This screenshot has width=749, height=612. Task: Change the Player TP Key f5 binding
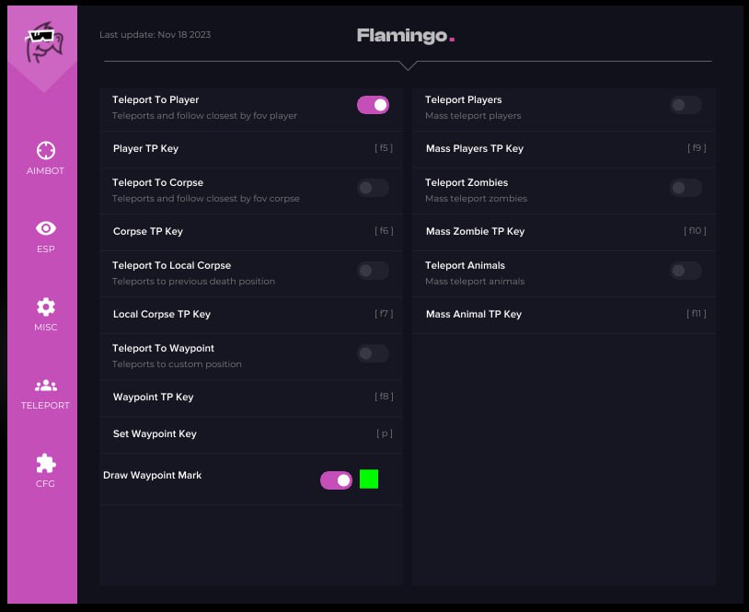tap(384, 148)
